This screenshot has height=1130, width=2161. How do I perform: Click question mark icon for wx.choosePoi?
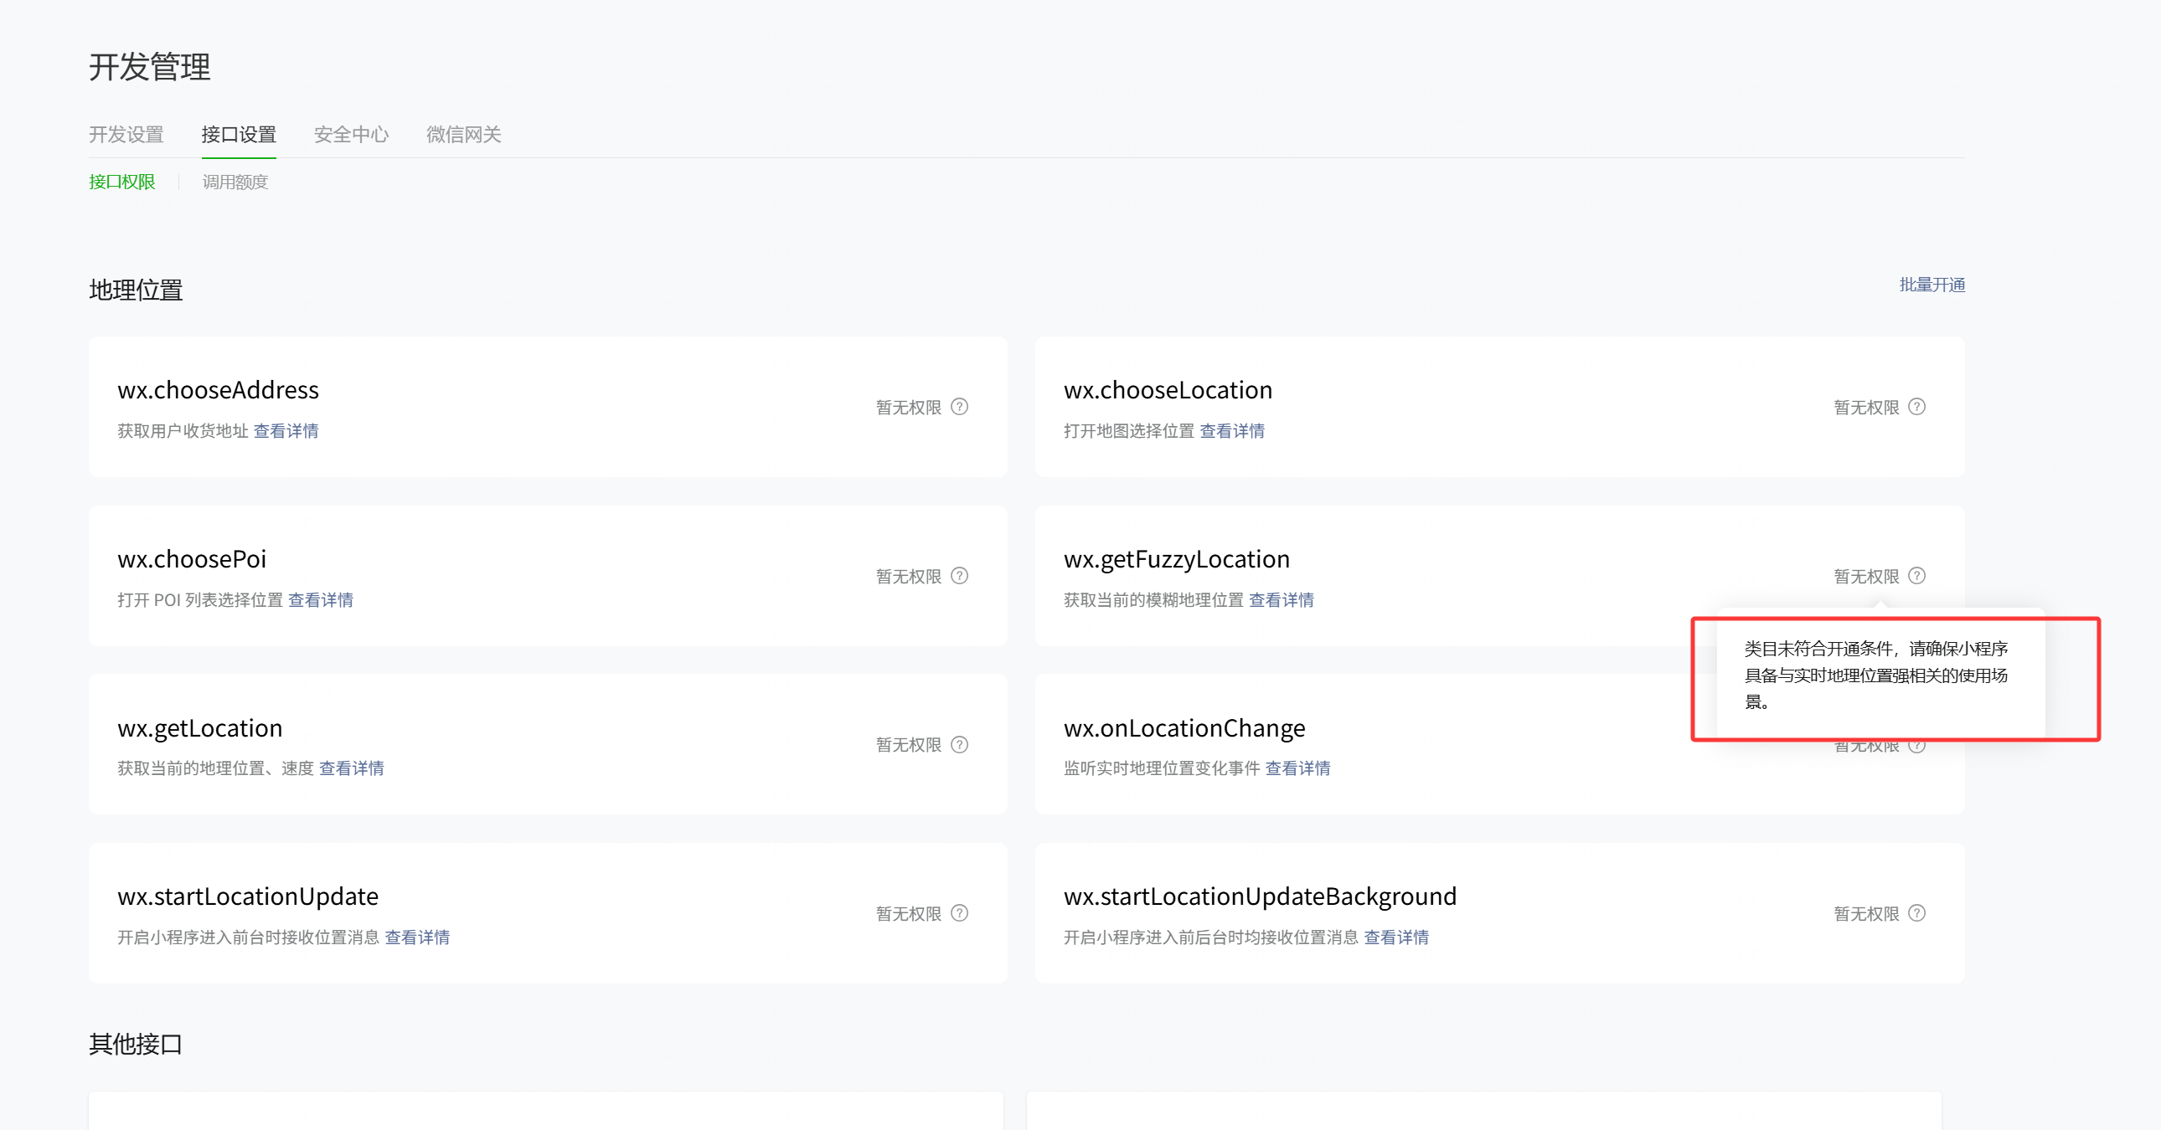point(960,576)
